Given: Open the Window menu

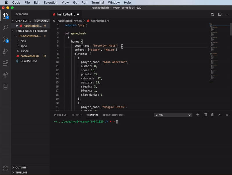Looking at the screenshot, I should click(114, 3).
